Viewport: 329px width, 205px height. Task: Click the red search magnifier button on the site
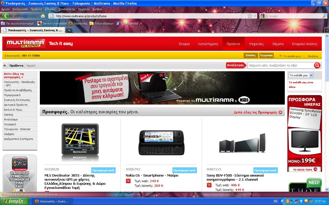[x=317, y=65]
